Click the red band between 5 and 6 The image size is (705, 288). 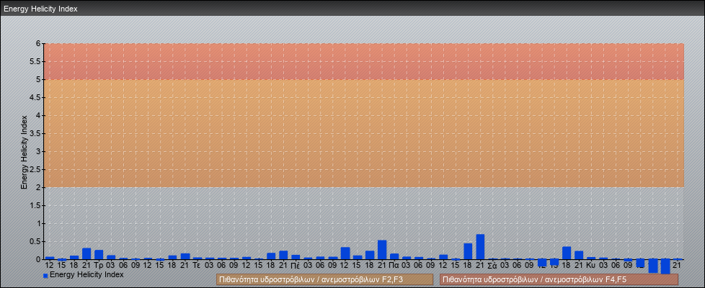pos(360,61)
